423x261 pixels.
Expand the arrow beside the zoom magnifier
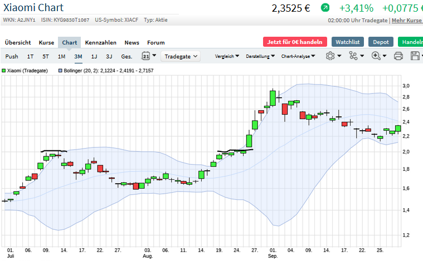coord(385,56)
